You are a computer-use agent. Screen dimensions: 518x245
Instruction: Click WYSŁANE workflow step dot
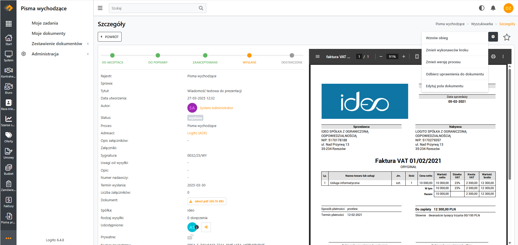pyautogui.click(x=249, y=55)
